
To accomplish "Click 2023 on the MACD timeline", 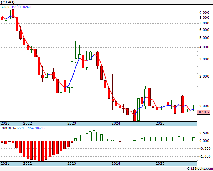I will point(72,163).
